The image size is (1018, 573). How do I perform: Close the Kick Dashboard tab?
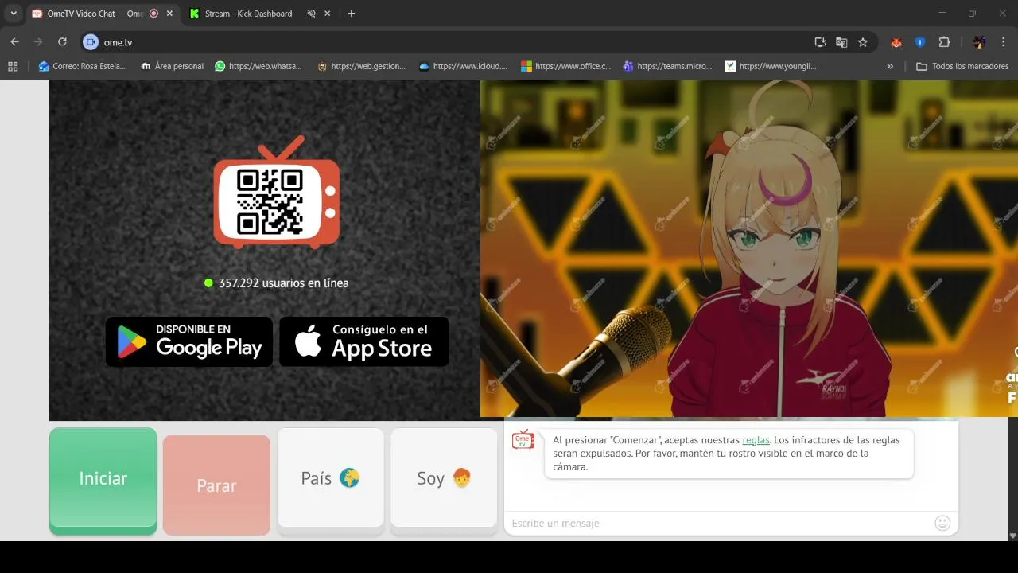coord(327,14)
